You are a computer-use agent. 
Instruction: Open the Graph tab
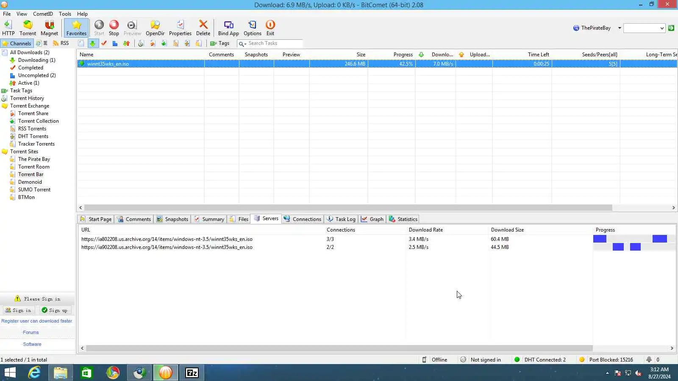coord(372,219)
